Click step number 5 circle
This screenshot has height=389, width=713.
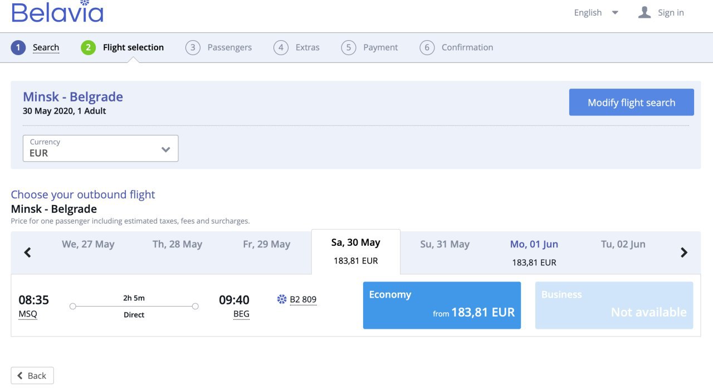349,47
